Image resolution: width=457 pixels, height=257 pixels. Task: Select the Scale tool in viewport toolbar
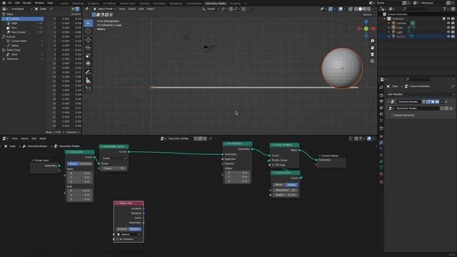(x=89, y=56)
